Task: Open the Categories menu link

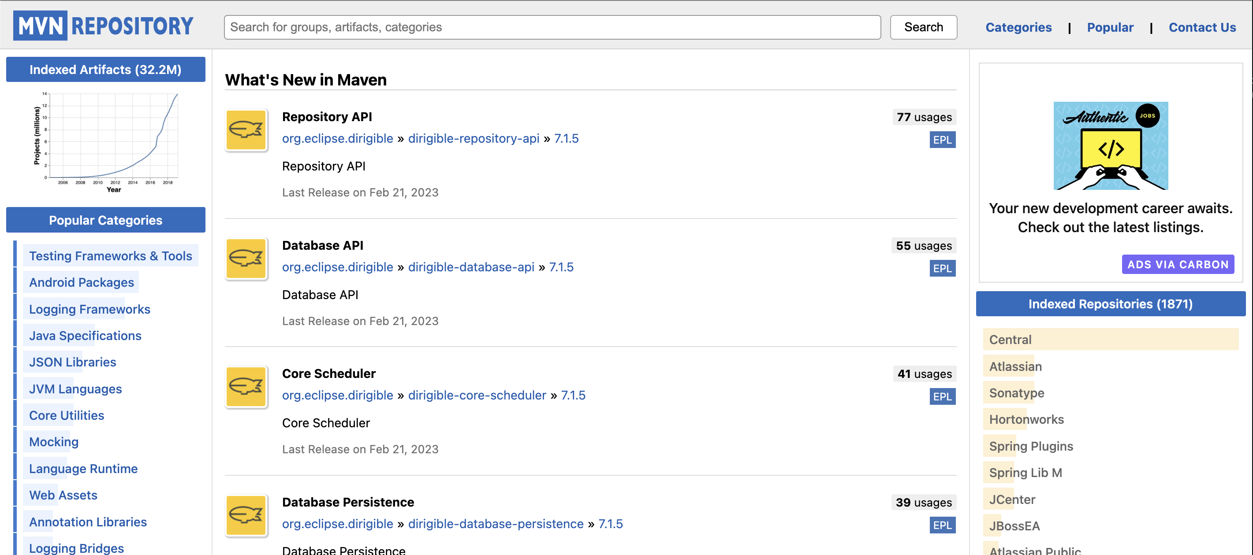Action: coord(1018,27)
